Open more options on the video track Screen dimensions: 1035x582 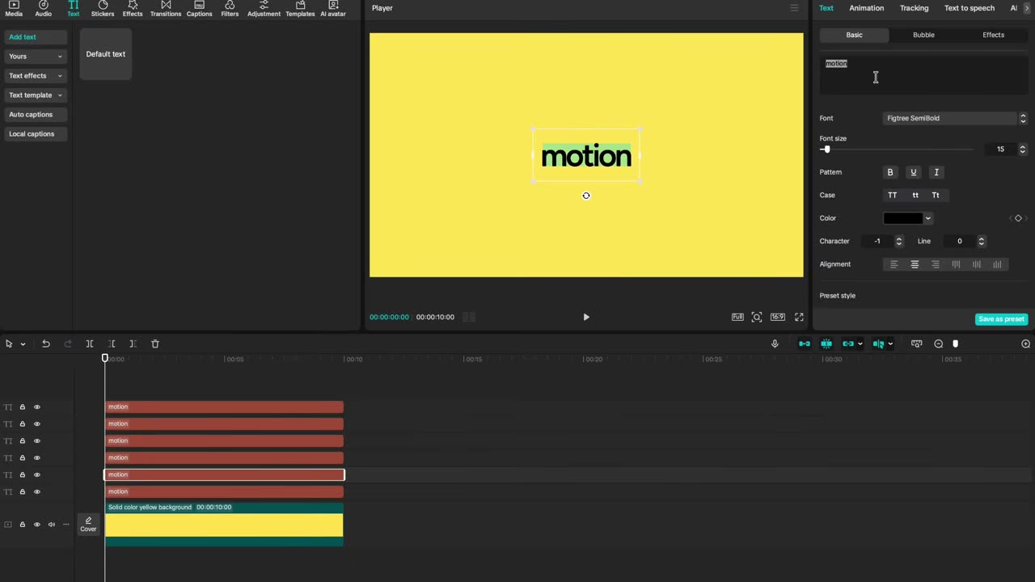[x=65, y=525]
